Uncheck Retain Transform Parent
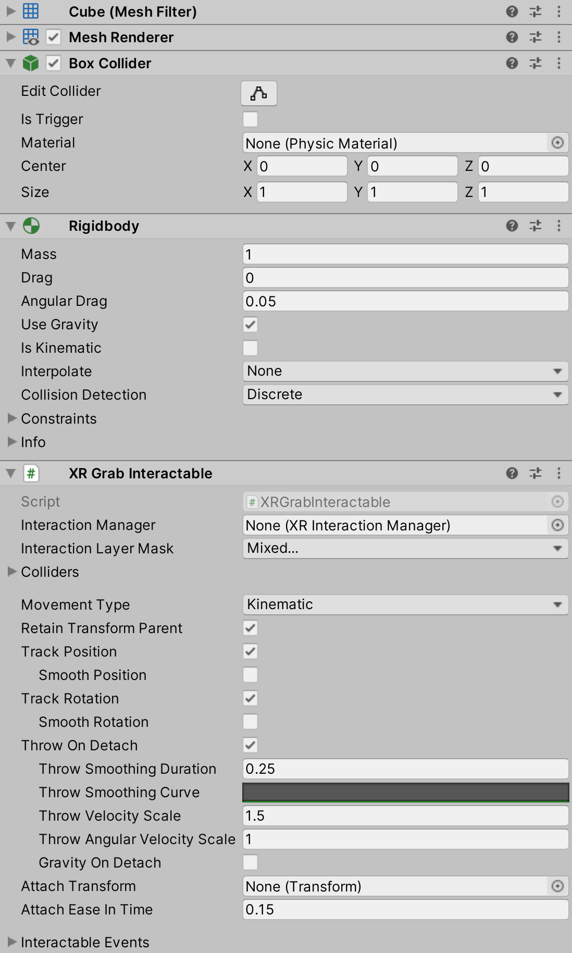Viewport: 572px width, 953px height. point(251,628)
